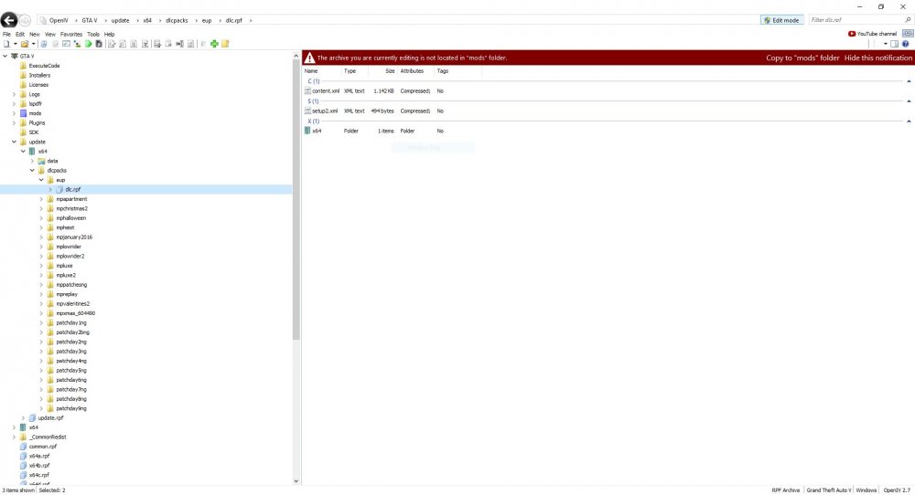
Task: Click the blue document icon after folder dropdown
Action: [x=44, y=44]
